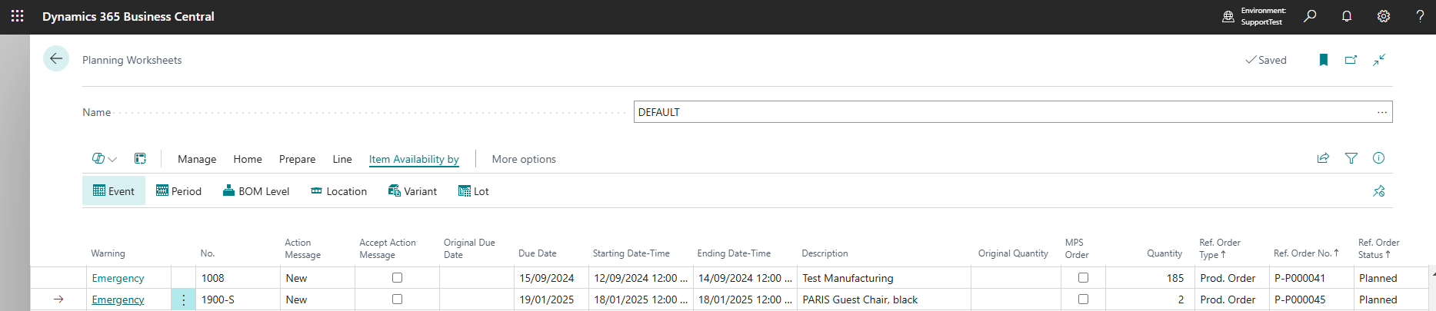The height and width of the screenshot is (311, 1436).
Task: Sort by Ref. Order Status column header
Action: point(1379,248)
